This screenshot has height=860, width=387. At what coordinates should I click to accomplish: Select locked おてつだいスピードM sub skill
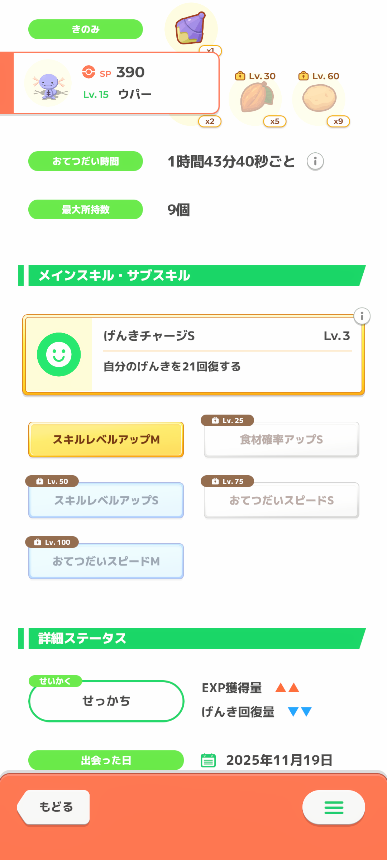tap(106, 561)
